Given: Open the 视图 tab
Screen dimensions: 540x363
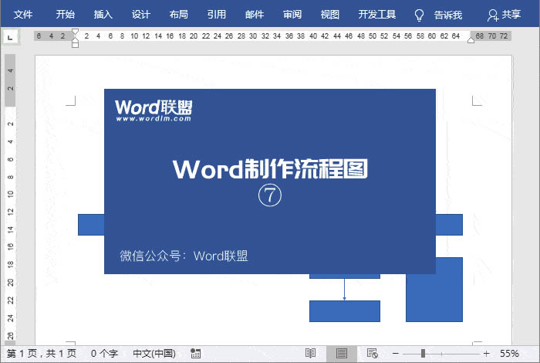Looking at the screenshot, I should point(329,15).
